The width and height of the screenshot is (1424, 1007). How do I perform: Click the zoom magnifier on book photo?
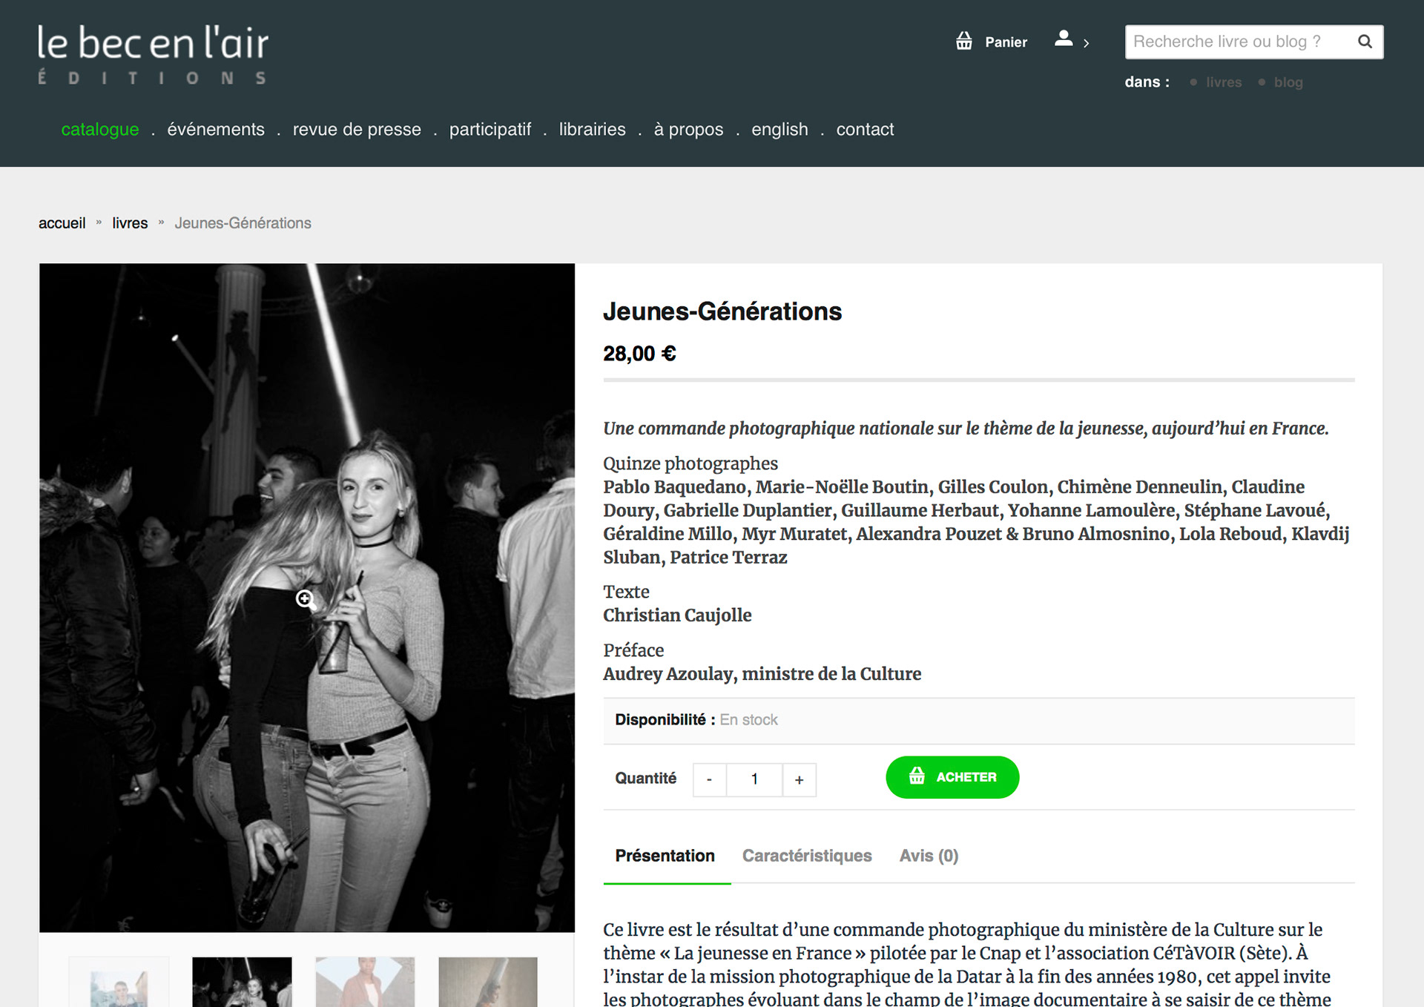pos(306,599)
